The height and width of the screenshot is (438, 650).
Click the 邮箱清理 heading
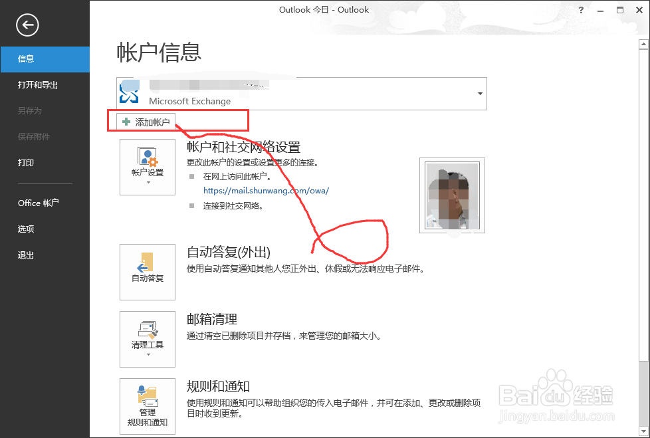[212, 319]
